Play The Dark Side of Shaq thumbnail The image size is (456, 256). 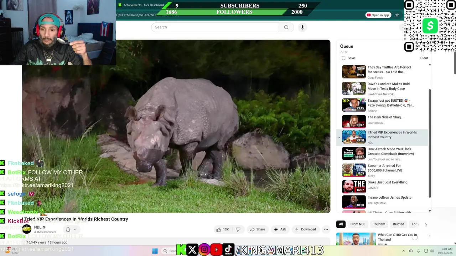coord(354,122)
